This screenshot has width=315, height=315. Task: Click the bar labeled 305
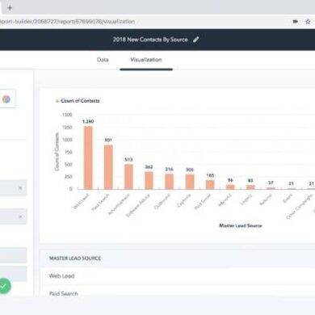(x=190, y=182)
